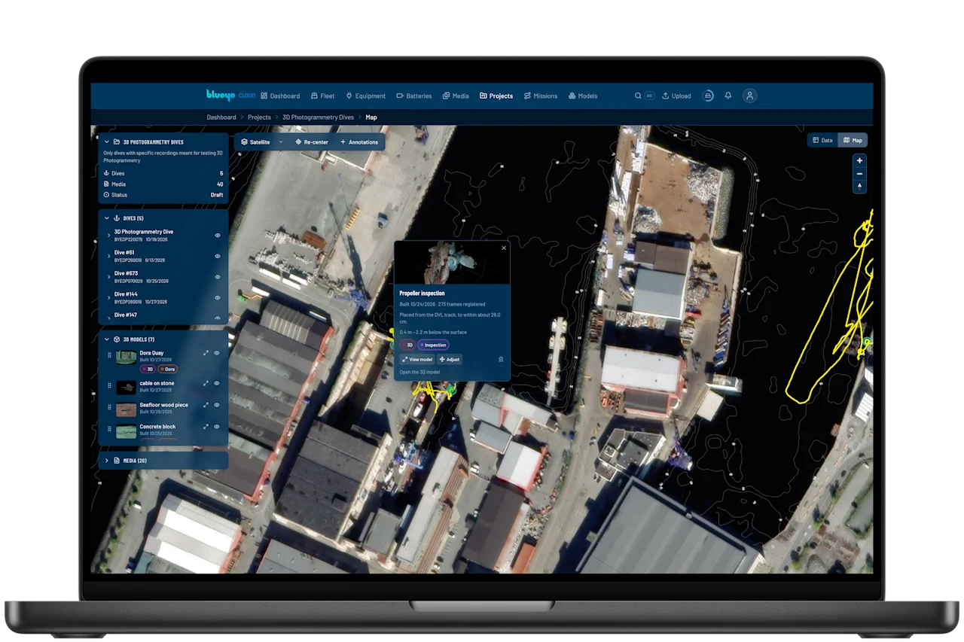Hide the cable on stone model
964x642 pixels.
[x=217, y=383]
